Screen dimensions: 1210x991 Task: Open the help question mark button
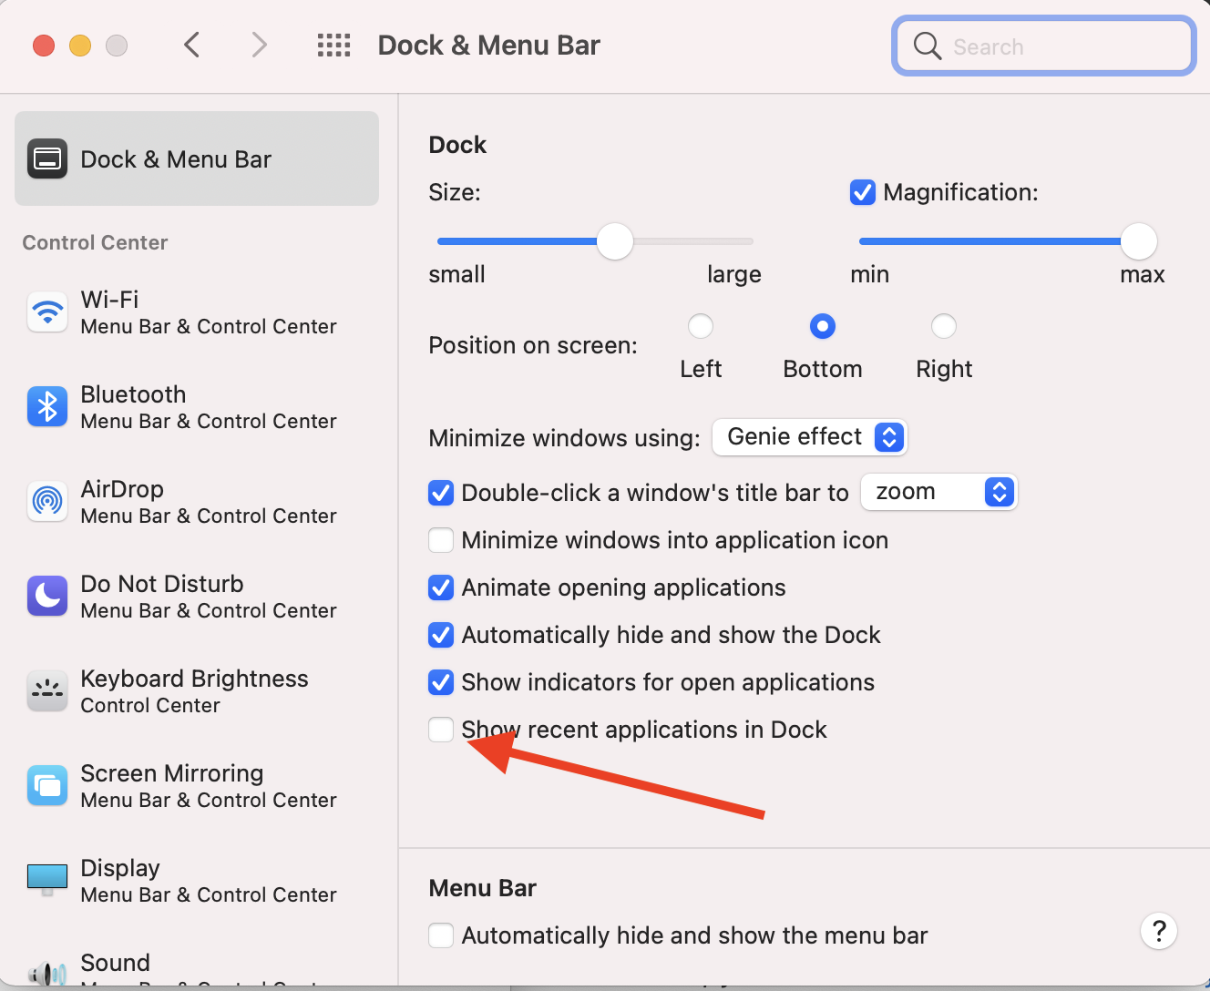[1159, 931]
